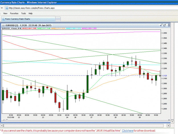Screen dimensions: 178x134
Task: Shrink the EUR/USD chart panel
Action: point(161,25)
